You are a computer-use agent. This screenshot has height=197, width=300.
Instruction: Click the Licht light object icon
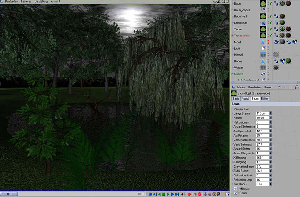pos(263,48)
